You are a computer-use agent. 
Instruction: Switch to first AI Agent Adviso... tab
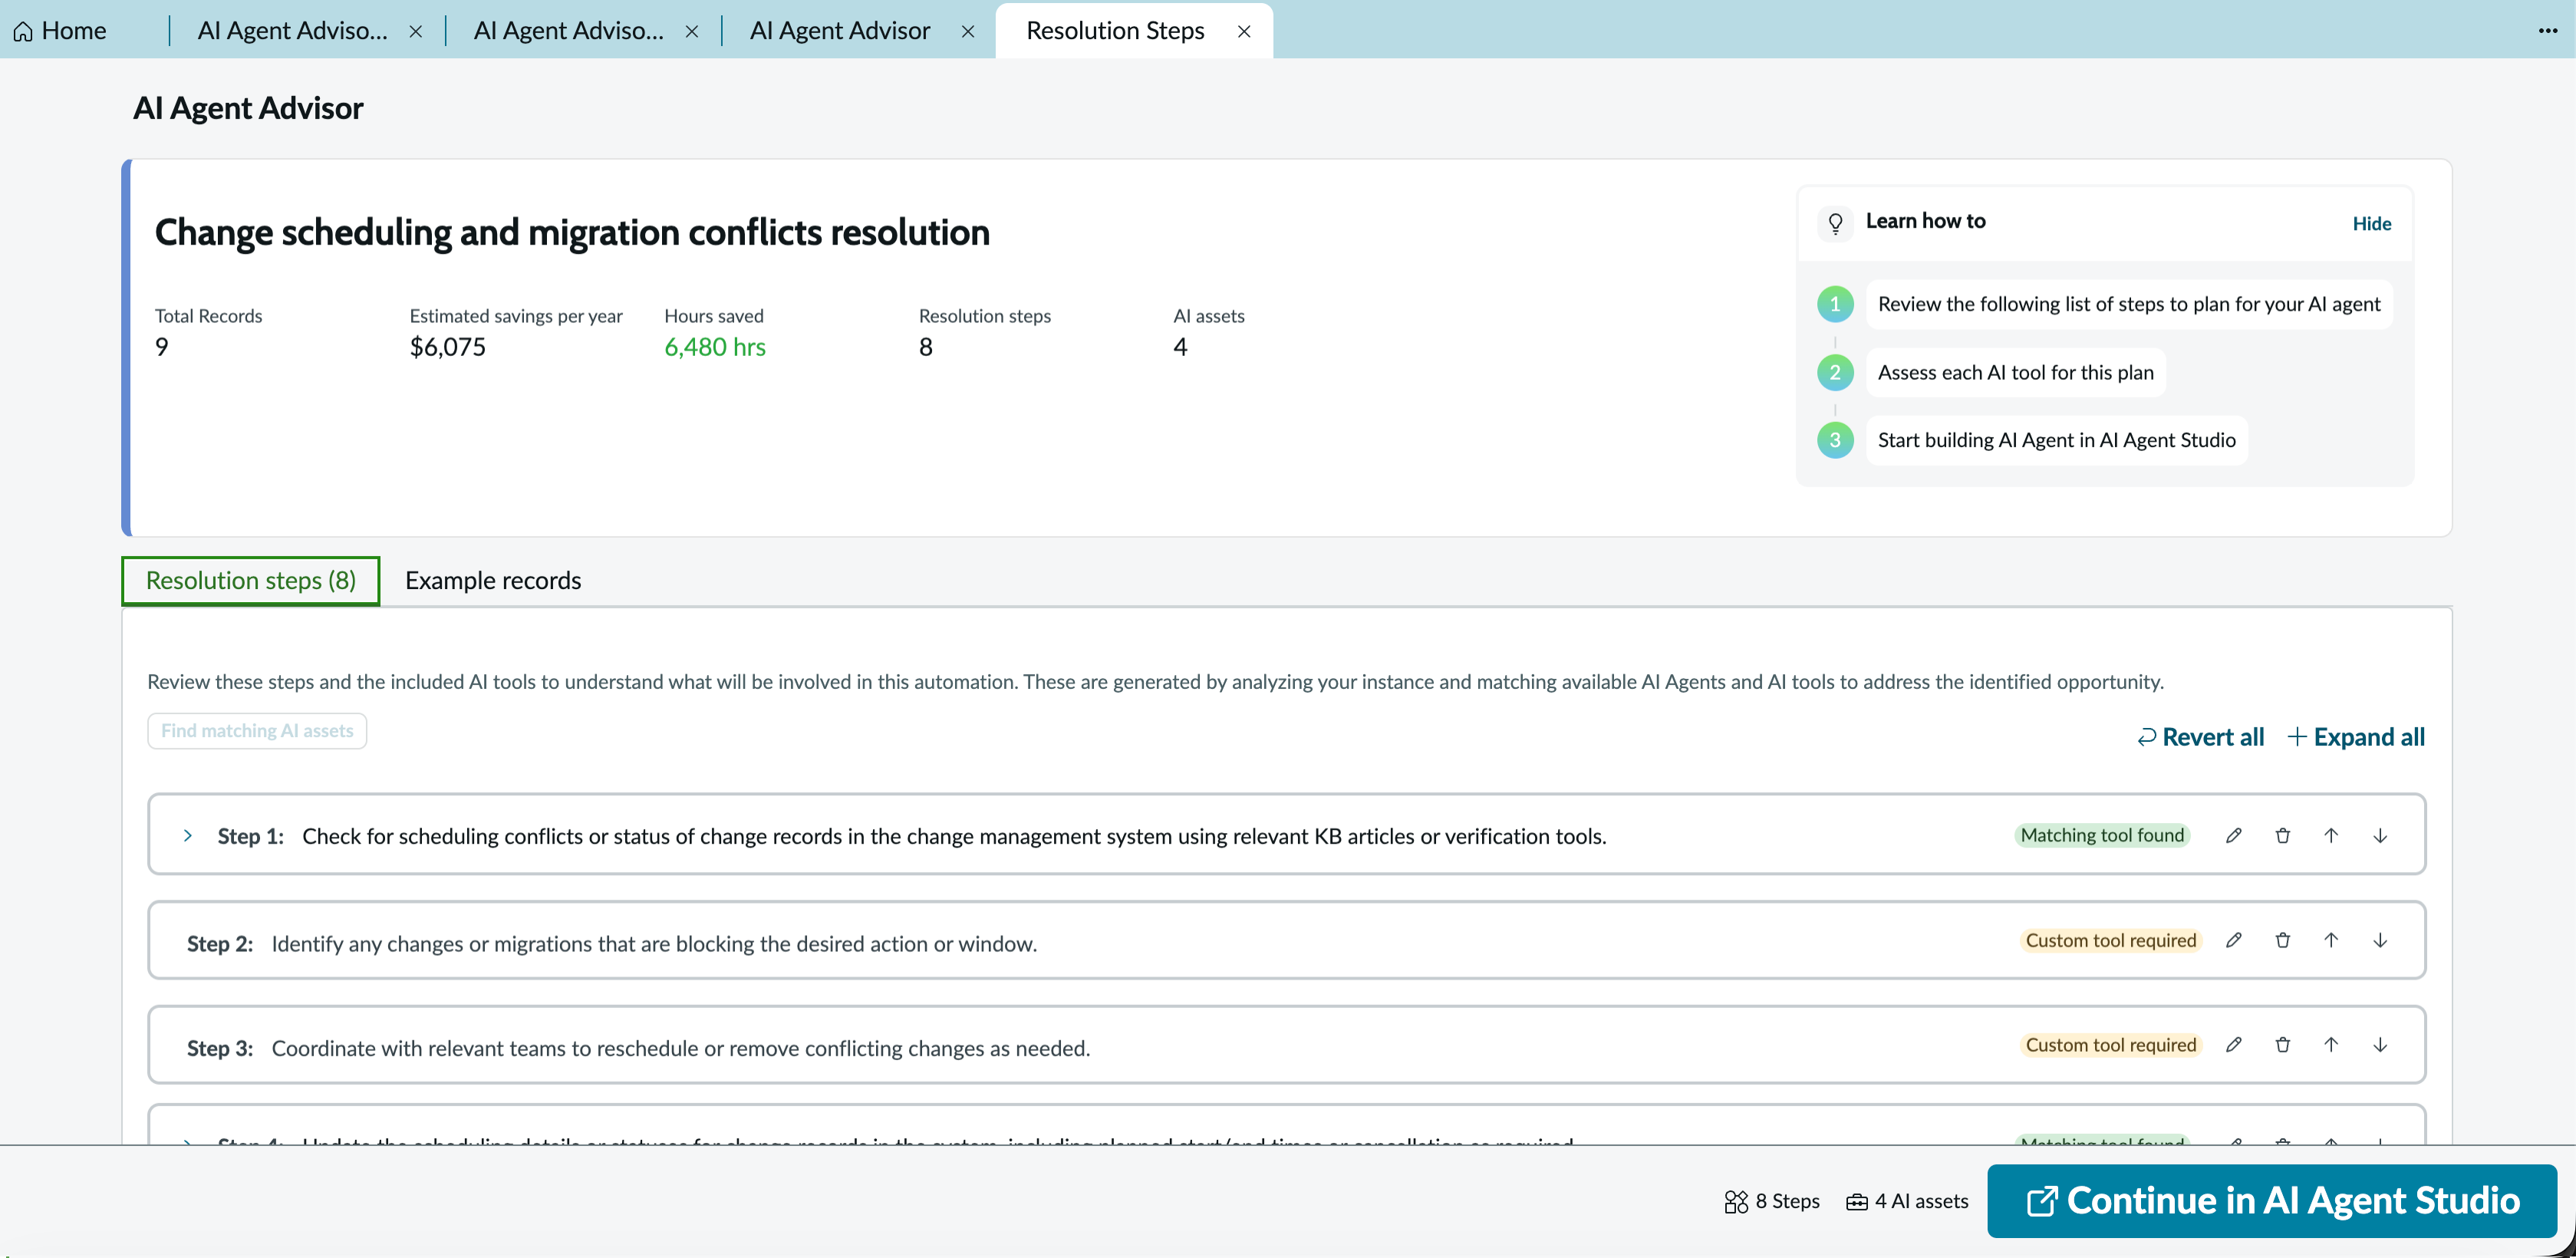(292, 30)
